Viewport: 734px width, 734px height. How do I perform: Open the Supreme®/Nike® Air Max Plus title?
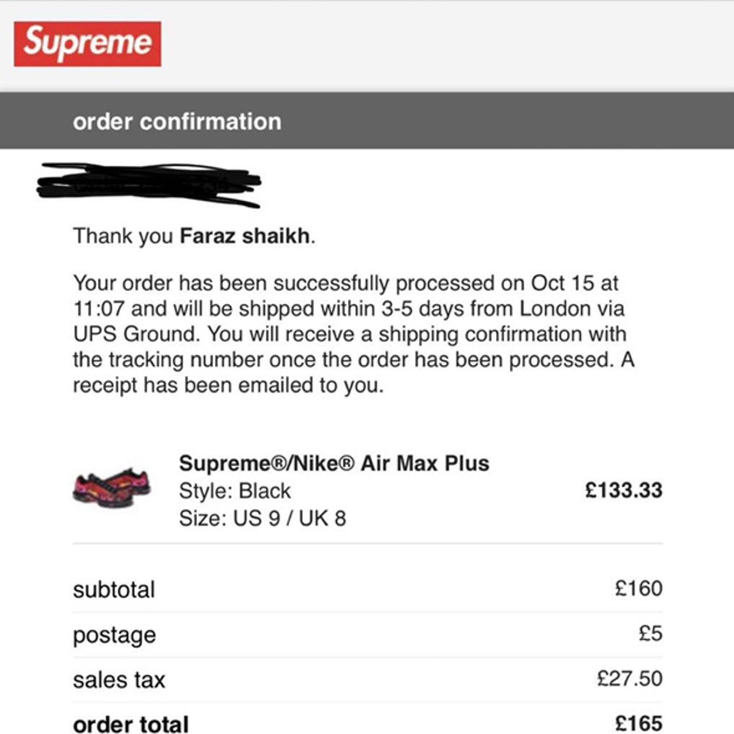coord(334,463)
